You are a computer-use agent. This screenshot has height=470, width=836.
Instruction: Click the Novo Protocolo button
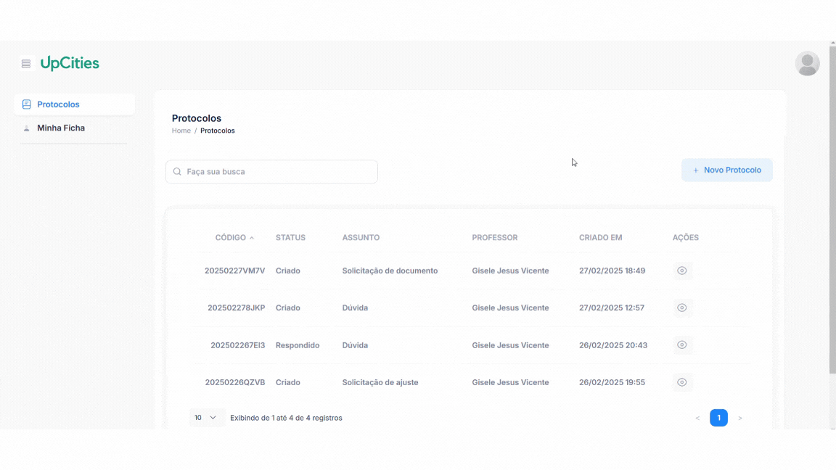point(726,170)
